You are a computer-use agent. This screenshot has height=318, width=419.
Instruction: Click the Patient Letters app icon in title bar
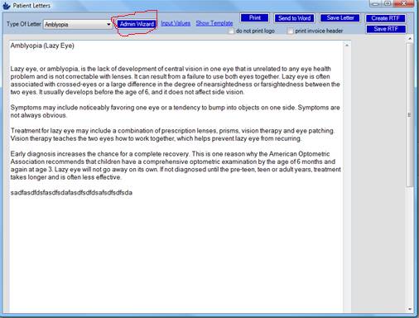7,5
